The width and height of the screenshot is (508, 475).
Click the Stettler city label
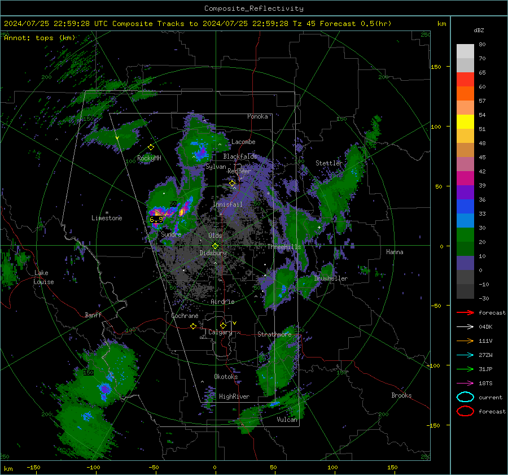coord(329,163)
